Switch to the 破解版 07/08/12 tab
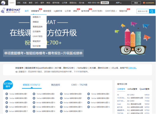The image size is (156, 114). 32,85
